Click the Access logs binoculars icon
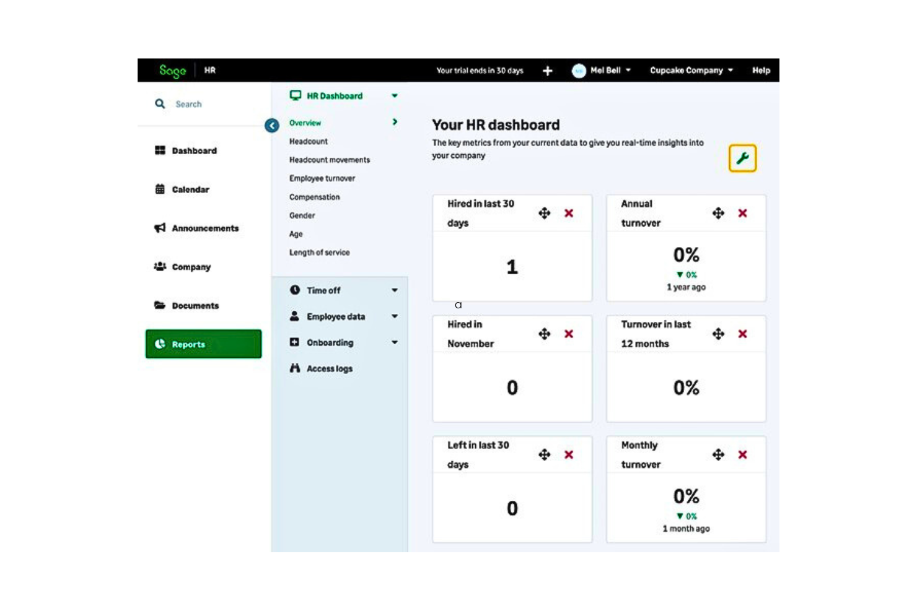This screenshot has width=917, height=611. [x=295, y=368]
